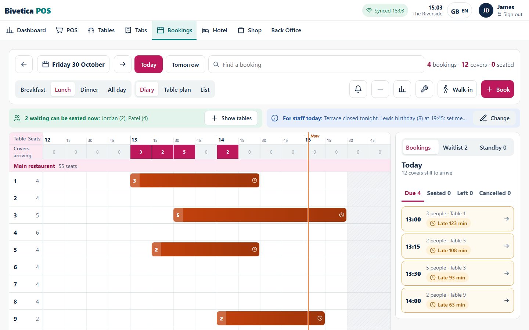Open the GB EN language selector

pos(460,11)
